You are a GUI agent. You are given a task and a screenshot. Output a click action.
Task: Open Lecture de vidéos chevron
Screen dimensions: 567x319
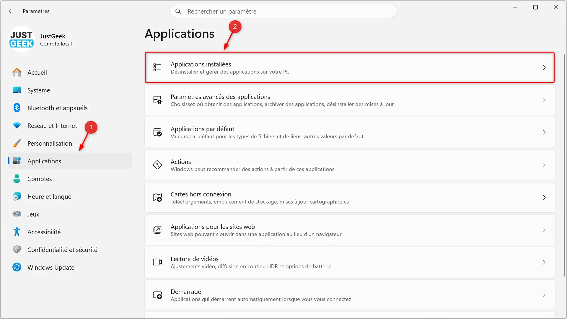(544, 262)
